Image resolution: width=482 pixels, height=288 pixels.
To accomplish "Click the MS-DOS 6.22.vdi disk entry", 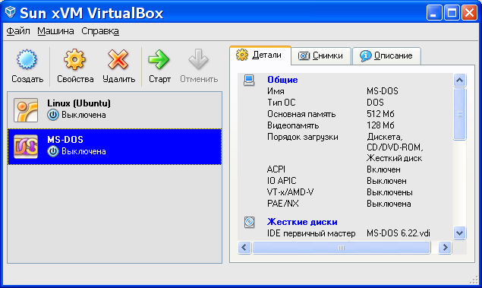I will (399, 233).
